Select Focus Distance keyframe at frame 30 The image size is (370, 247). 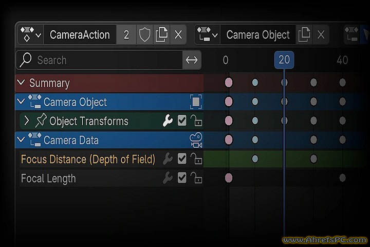[313, 158]
